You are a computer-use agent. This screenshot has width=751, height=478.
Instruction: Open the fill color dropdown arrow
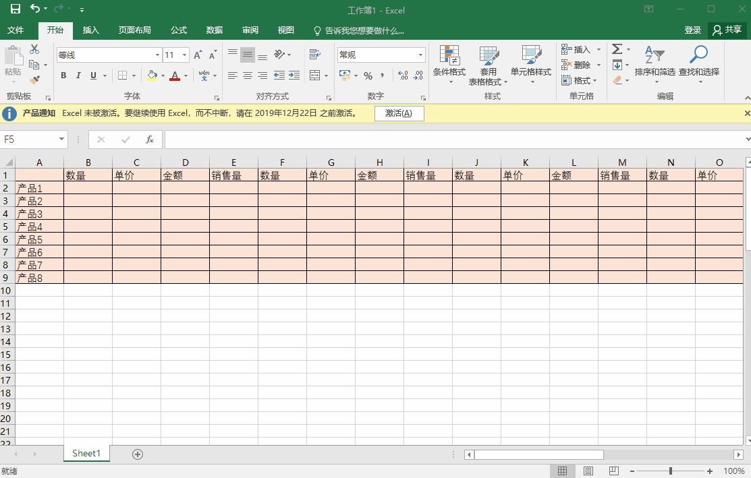tap(161, 76)
